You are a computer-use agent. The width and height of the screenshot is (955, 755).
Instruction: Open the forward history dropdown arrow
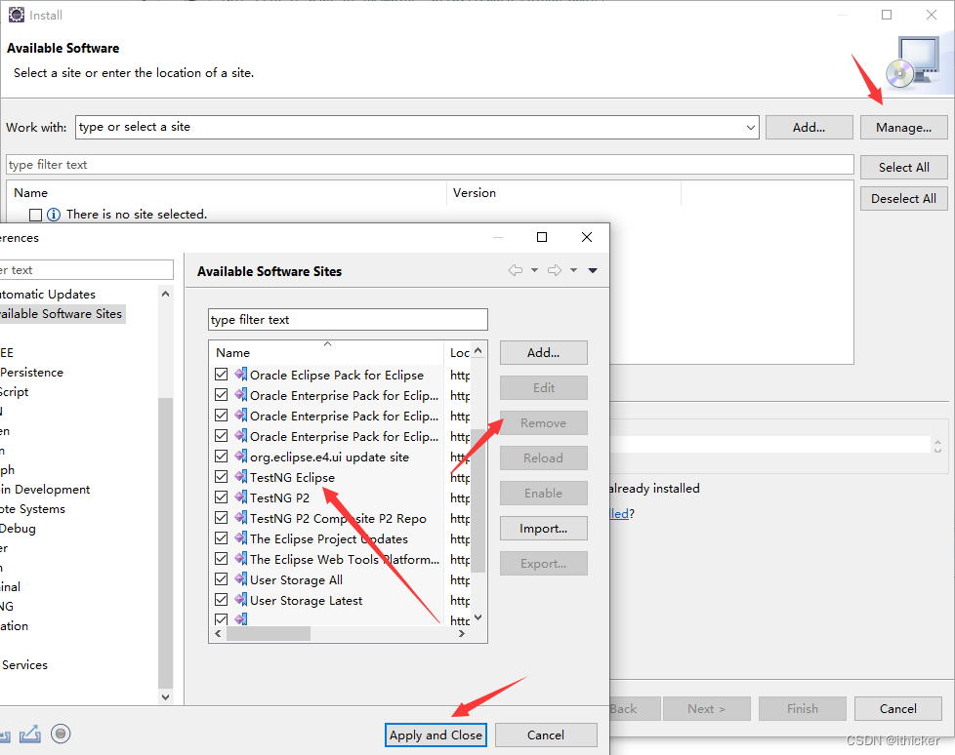pyautogui.click(x=573, y=270)
